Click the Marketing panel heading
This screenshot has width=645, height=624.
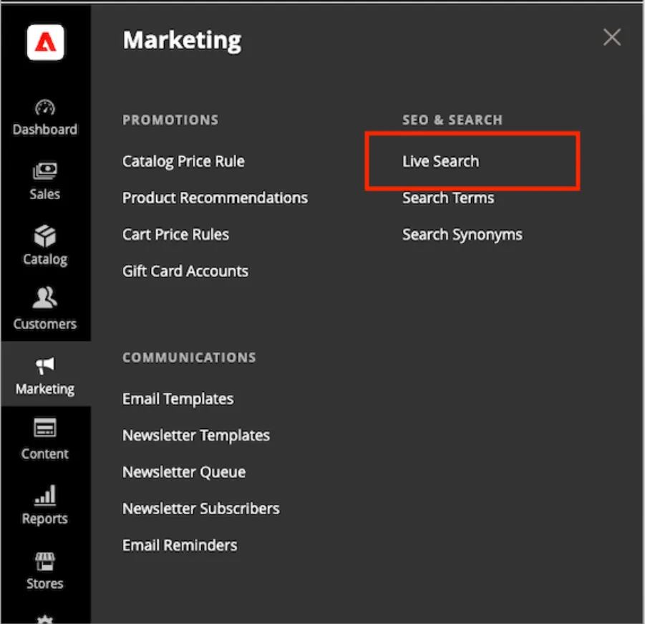[183, 41]
